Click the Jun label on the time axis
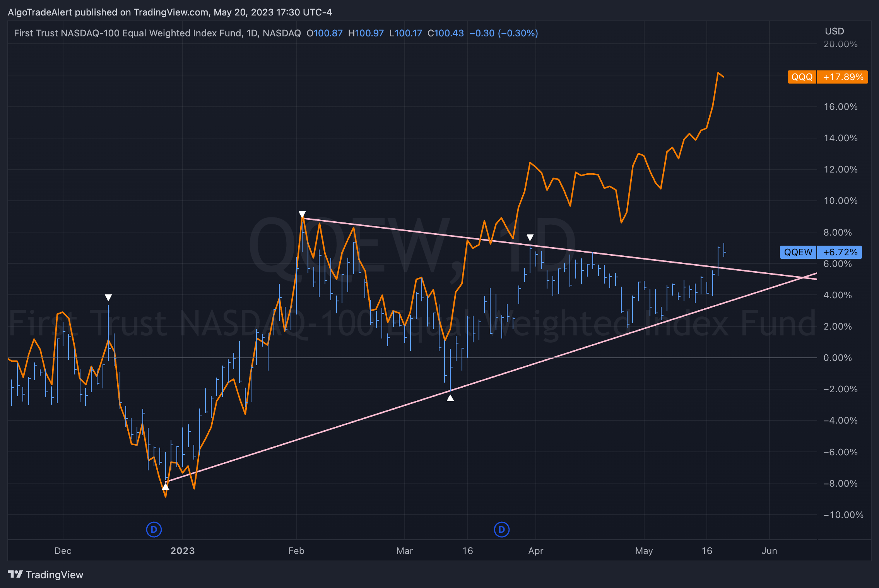The image size is (879, 588). pyautogui.click(x=770, y=551)
